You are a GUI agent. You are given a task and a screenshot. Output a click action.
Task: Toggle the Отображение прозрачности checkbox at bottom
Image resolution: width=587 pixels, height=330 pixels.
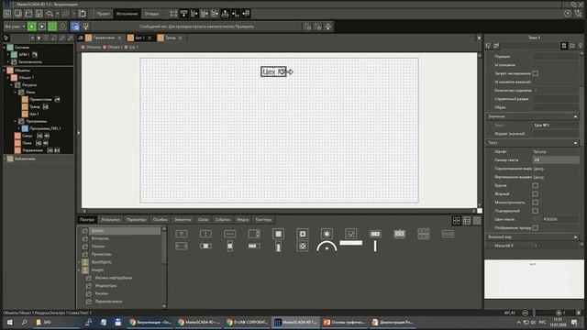(x=536, y=228)
